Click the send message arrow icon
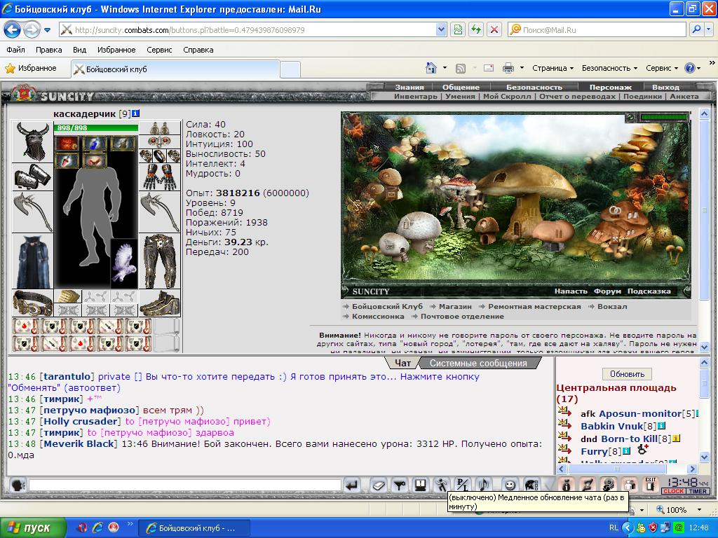718x538 pixels. [x=352, y=485]
